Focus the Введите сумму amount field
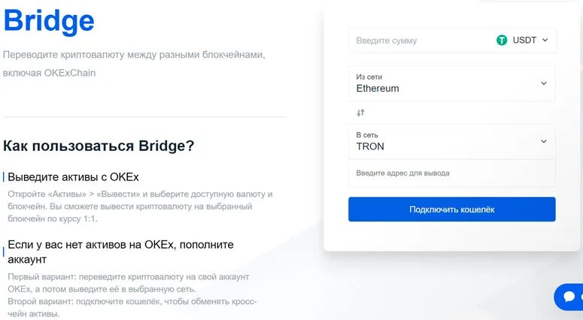 [x=414, y=41]
